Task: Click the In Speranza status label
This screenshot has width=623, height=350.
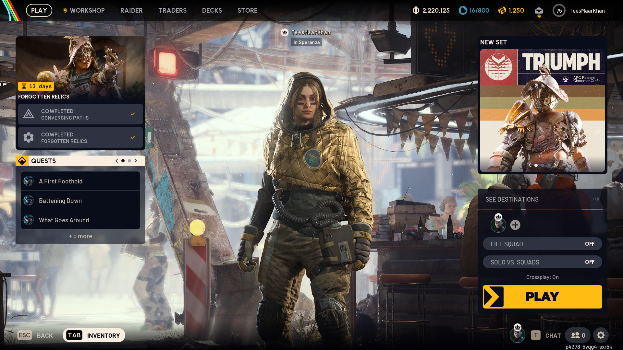Action: pos(306,42)
